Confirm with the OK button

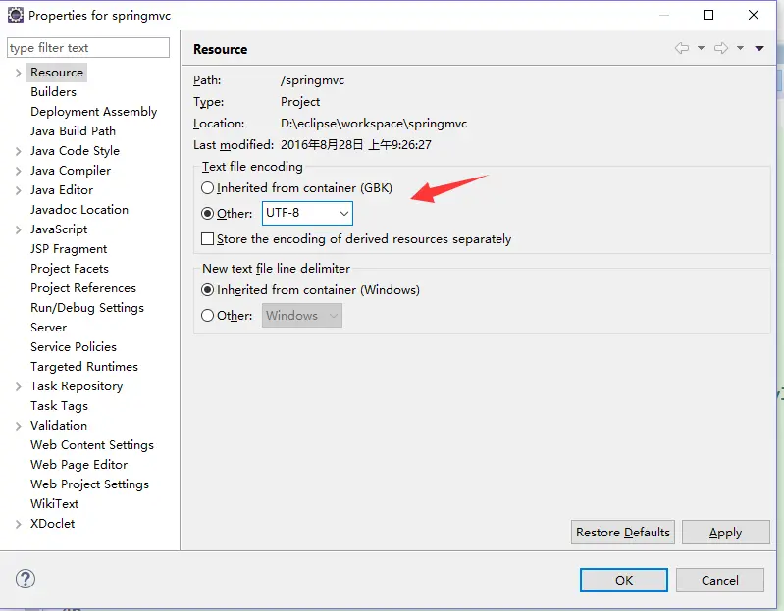coord(624,580)
